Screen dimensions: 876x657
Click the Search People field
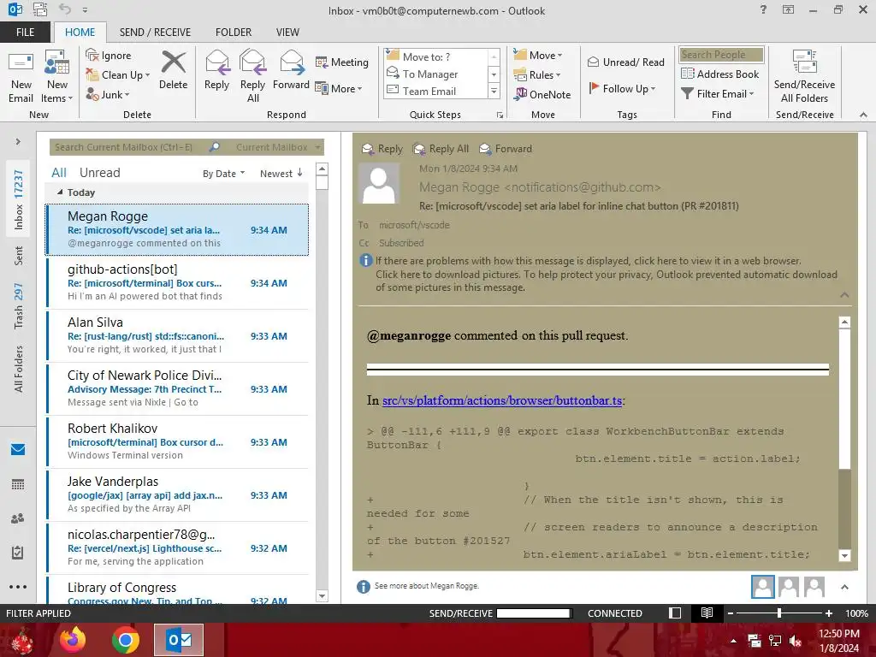coord(721,54)
